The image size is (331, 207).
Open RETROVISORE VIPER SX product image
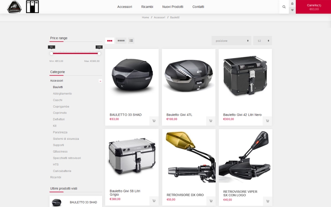coord(246,156)
